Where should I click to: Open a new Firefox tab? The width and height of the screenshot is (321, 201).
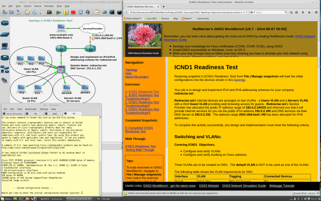pos(164,7)
